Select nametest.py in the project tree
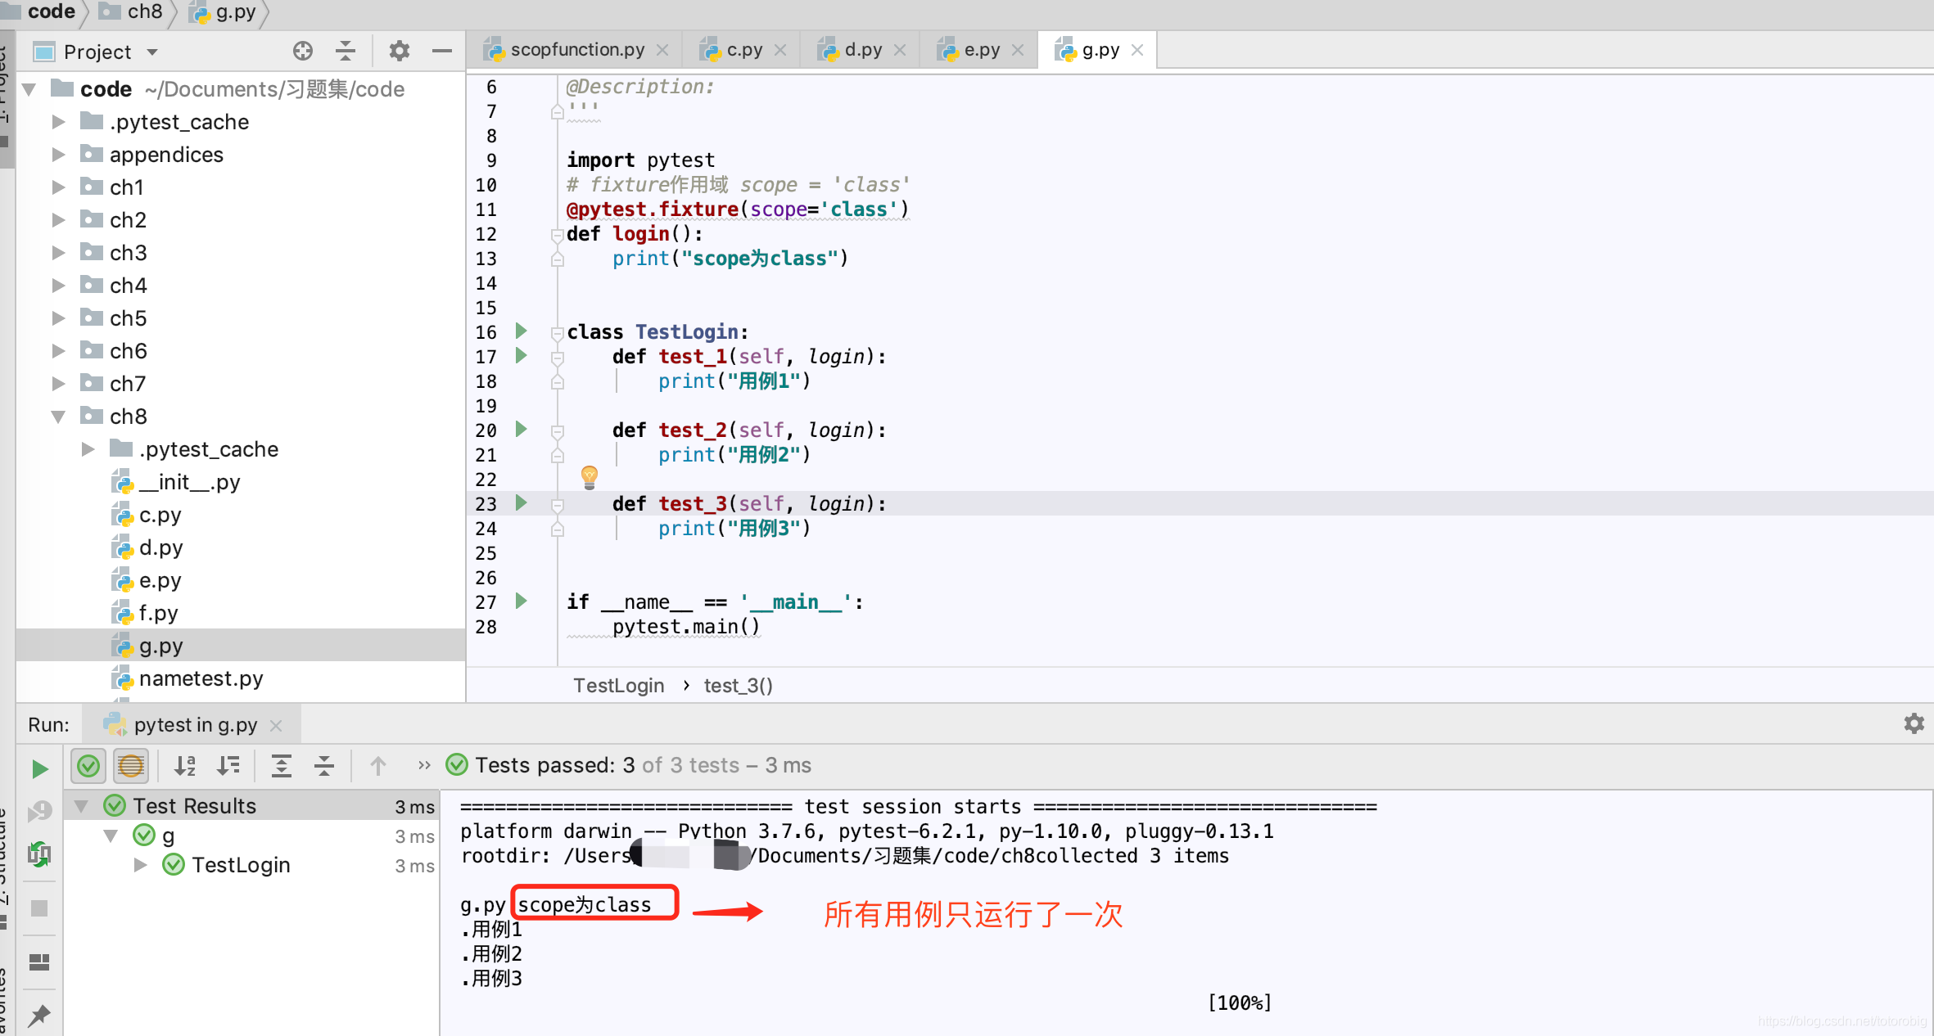Viewport: 1934px width, 1036px height. pyautogui.click(x=201, y=678)
